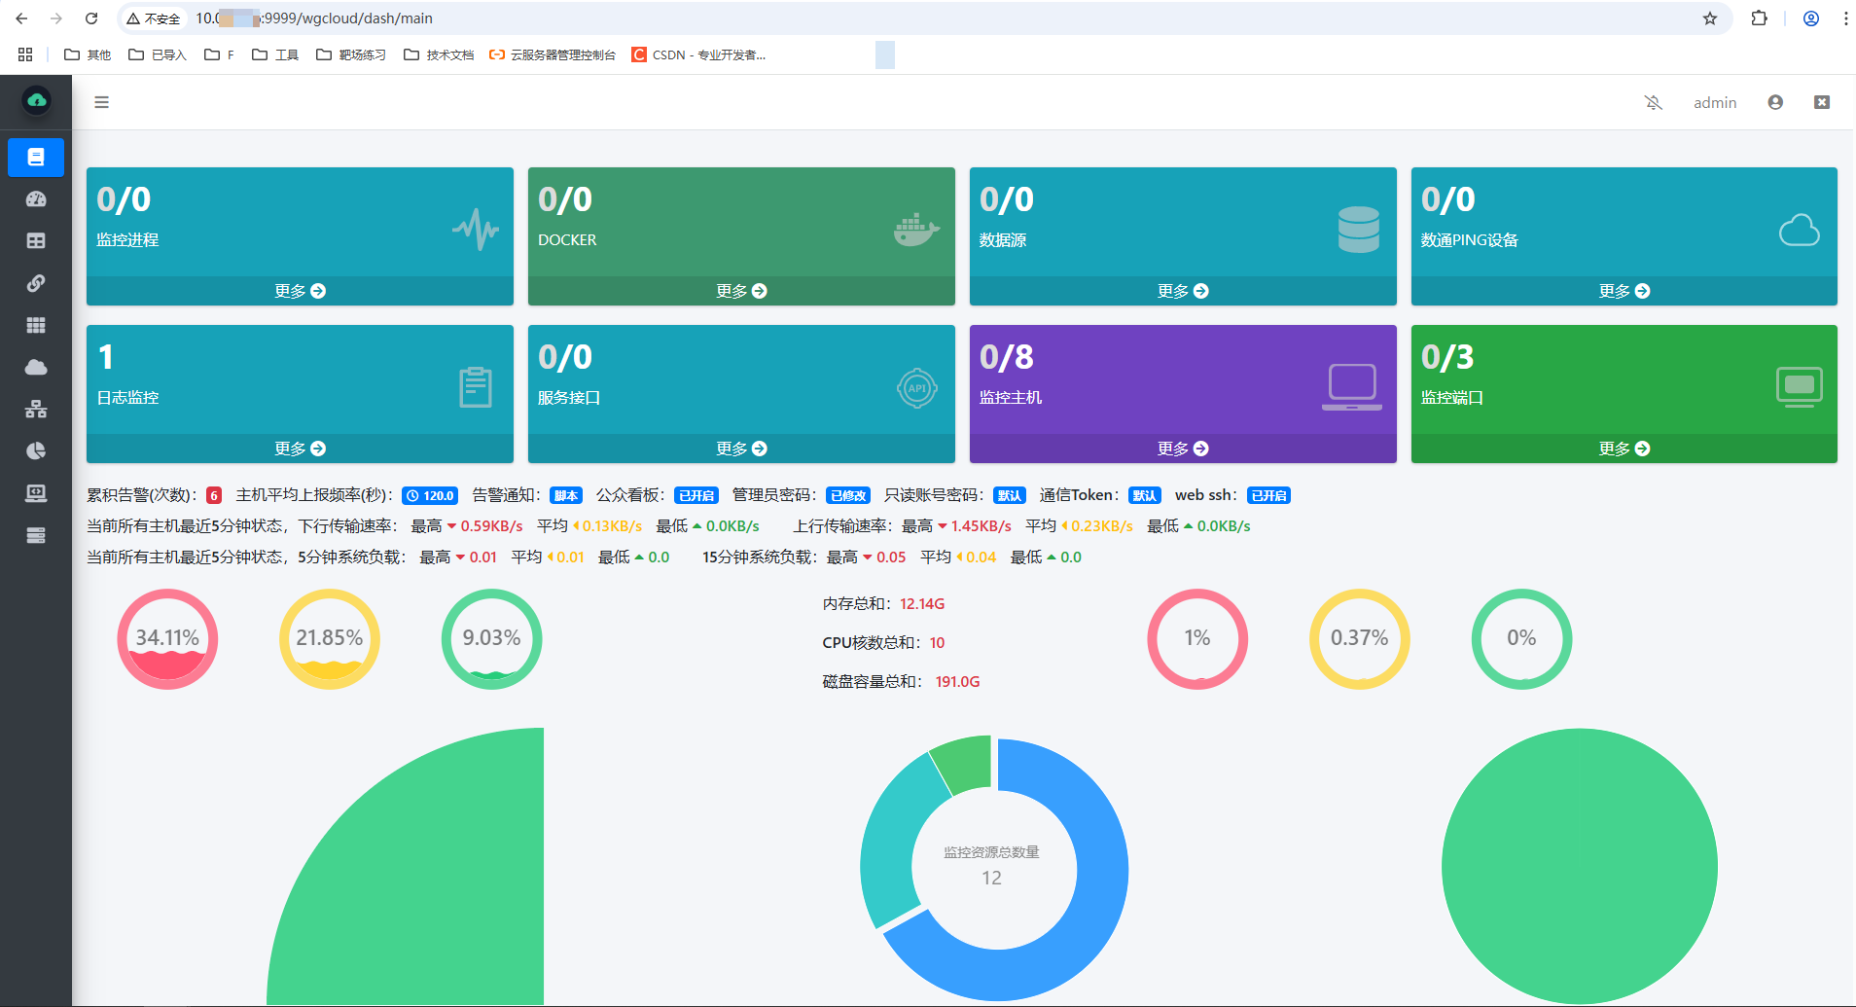1856x1007 pixels.
Task: Open the dashboard gauge sidebar icon
Action: pos(36,199)
